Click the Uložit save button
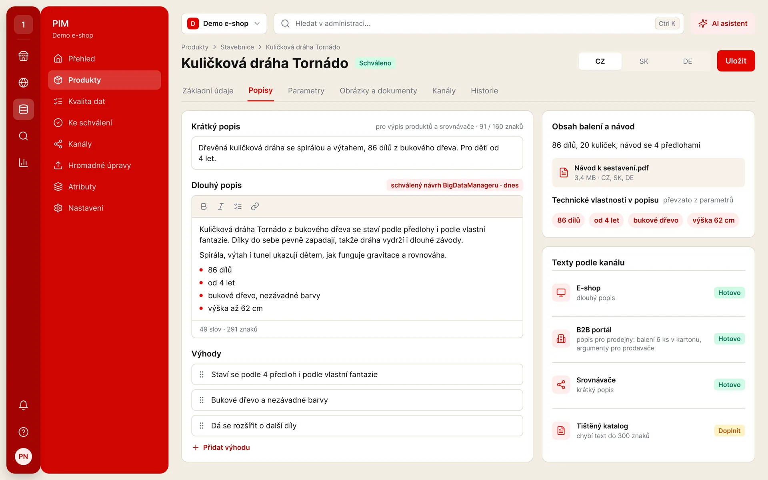Screen dimensions: 768x480 736,61
